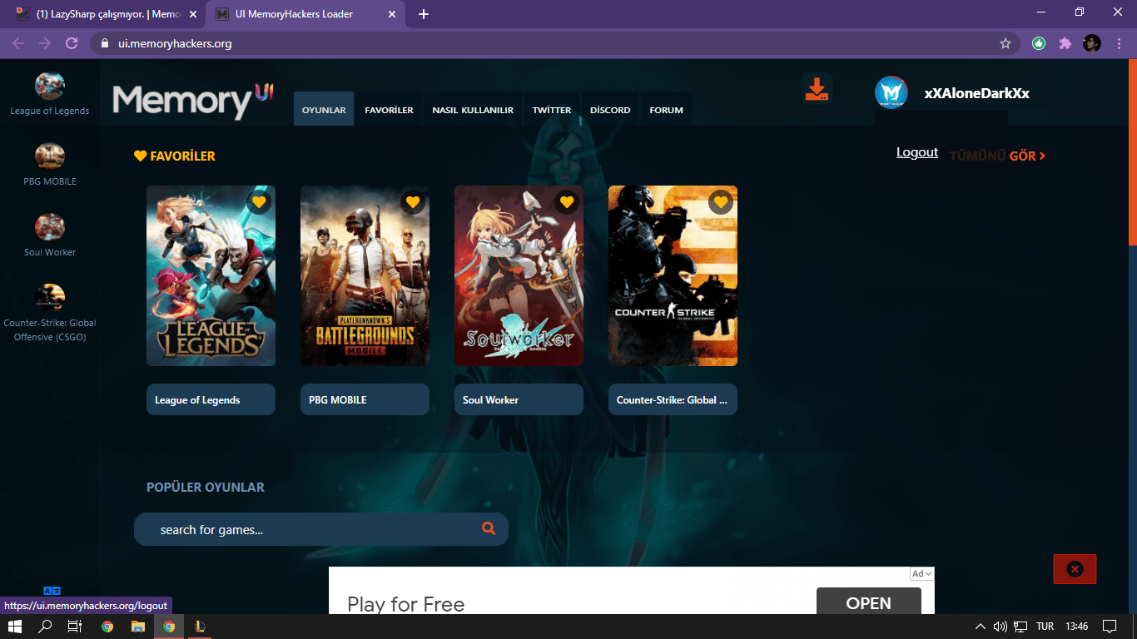The width and height of the screenshot is (1137, 639).
Task: Click the orange download icon in the header
Action: pyautogui.click(x=817, y=89)
